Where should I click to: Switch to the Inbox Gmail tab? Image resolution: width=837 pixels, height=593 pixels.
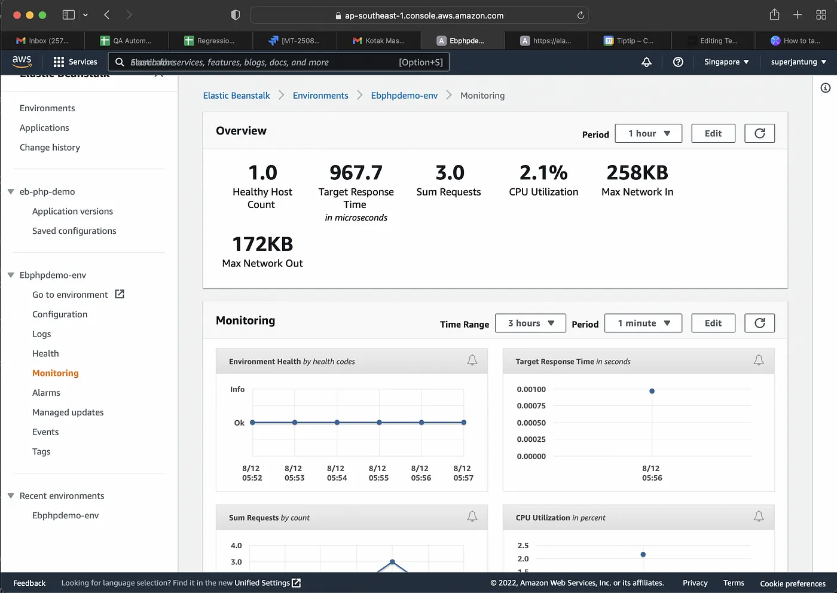[x=42, y=41]
